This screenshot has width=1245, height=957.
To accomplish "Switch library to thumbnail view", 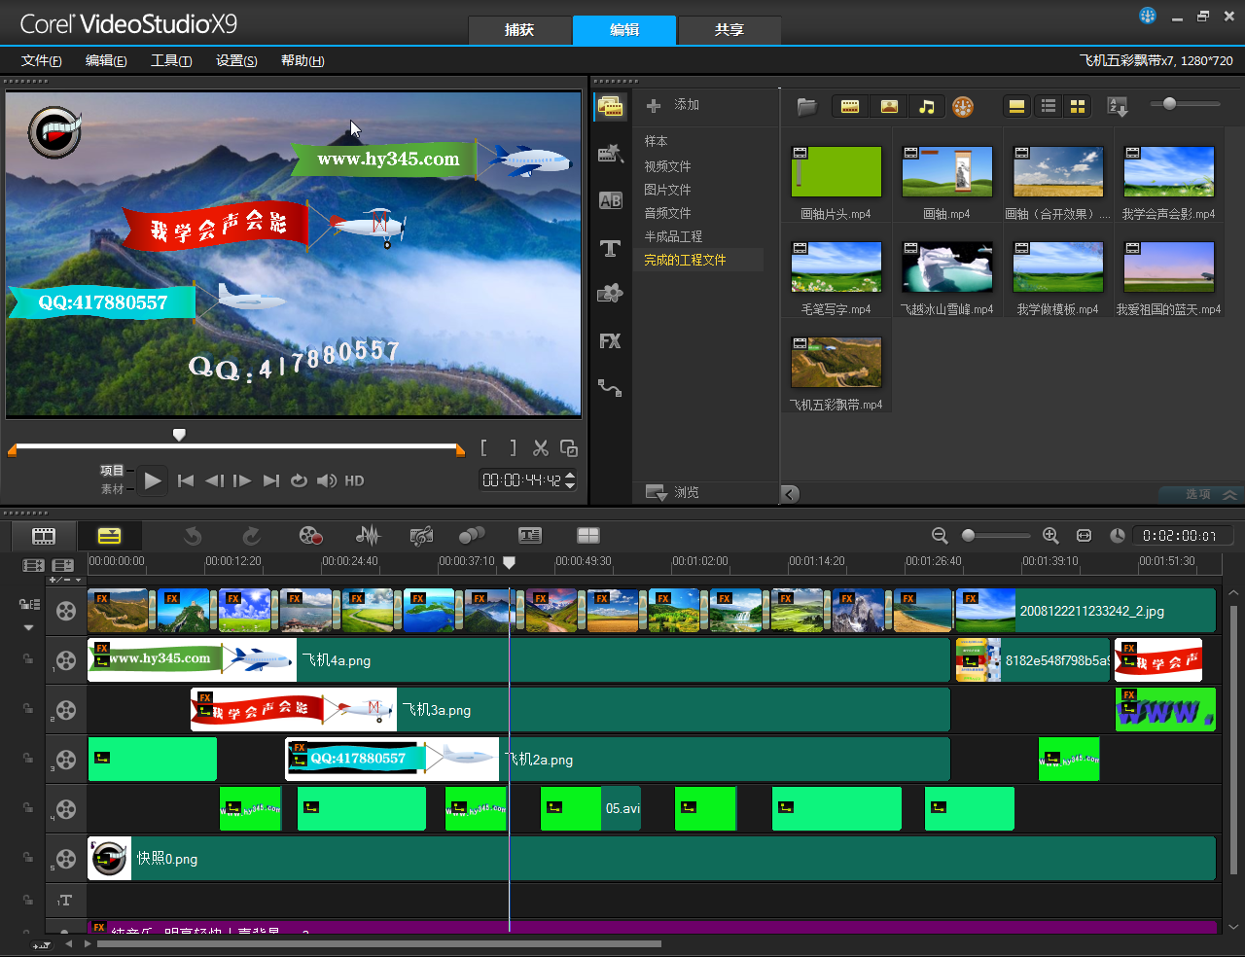I will [1078, 107].
